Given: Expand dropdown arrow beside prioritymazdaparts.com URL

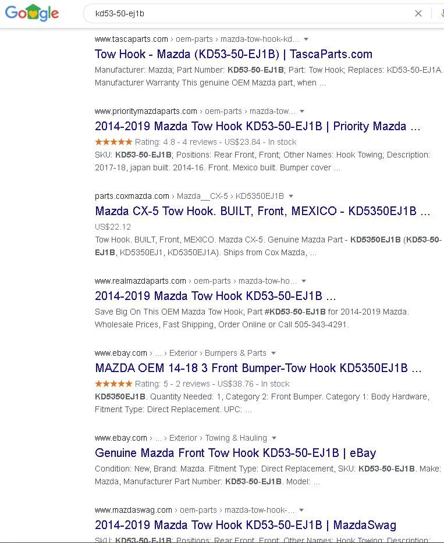Looking at the screenshot, I should pyautogui.click(x=302, y=112).
